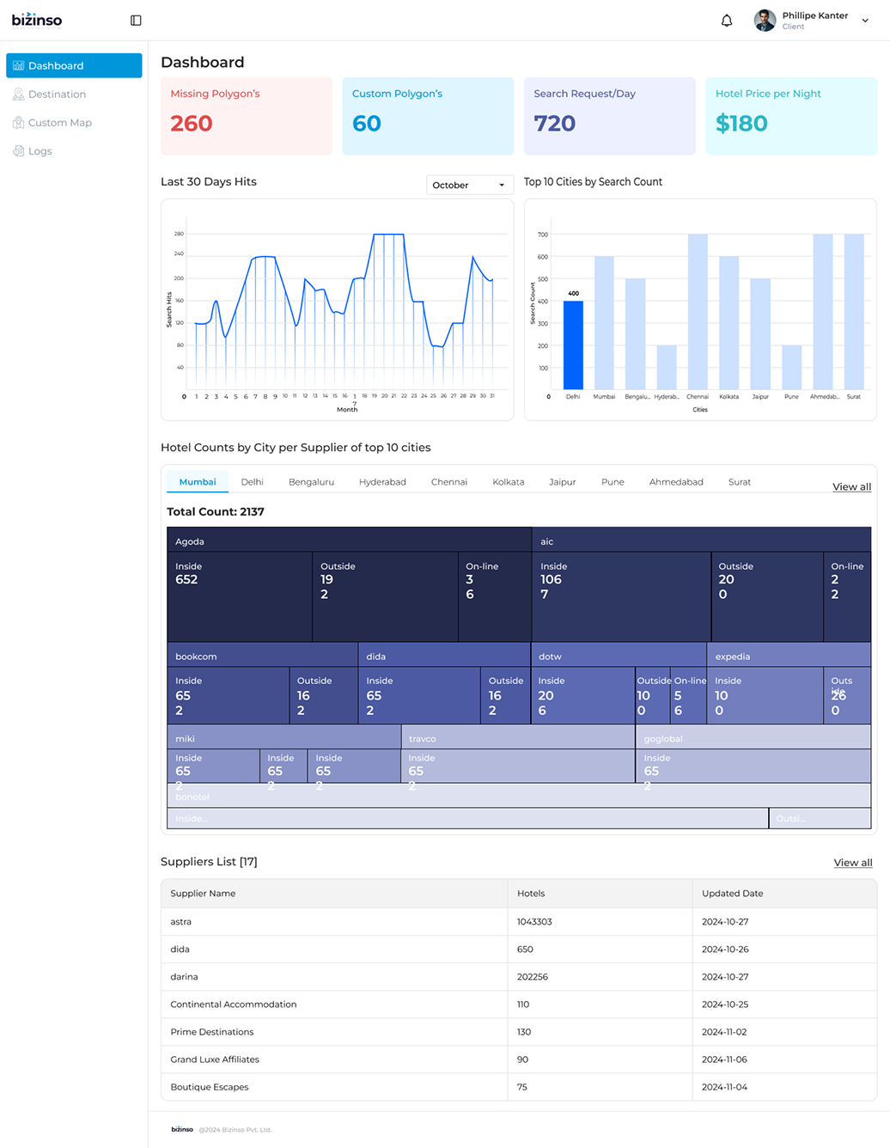This screenshot has width=890, height=1148.
Task: Select the Grand Luxe Affiliates row
Action: pos(519,1059)
